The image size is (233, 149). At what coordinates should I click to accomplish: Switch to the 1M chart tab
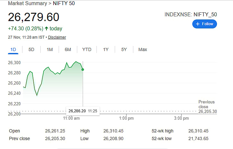[50, 49]
